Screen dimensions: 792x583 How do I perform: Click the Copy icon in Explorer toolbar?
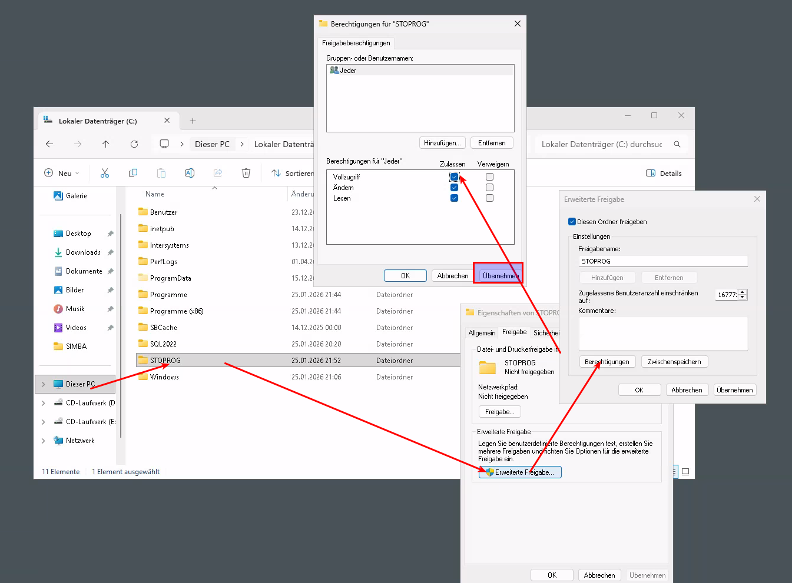(133, 173)
